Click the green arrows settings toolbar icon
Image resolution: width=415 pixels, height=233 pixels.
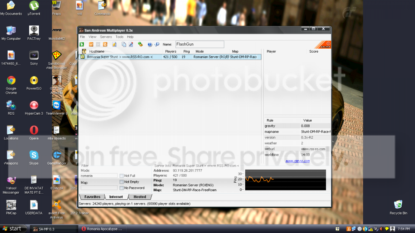click(x=140, y=45)
